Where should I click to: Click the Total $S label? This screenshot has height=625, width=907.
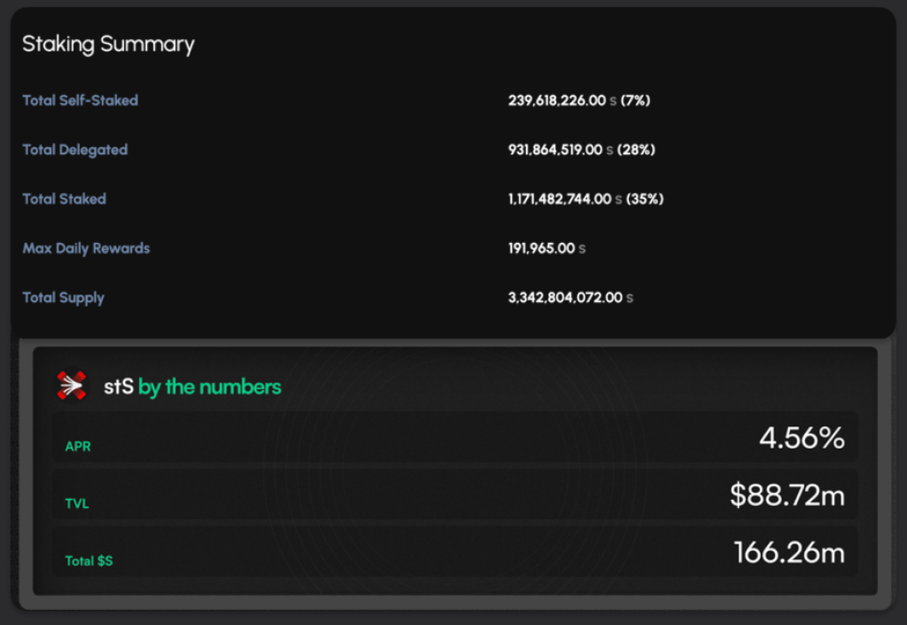click(89, 561)
